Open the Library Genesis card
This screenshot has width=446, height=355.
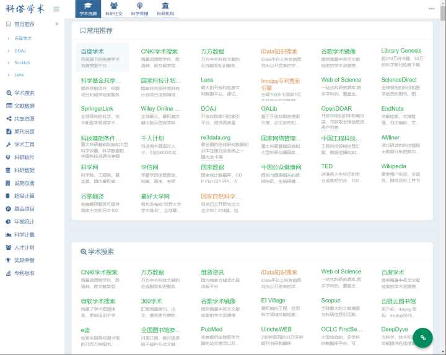pos(403,58)
